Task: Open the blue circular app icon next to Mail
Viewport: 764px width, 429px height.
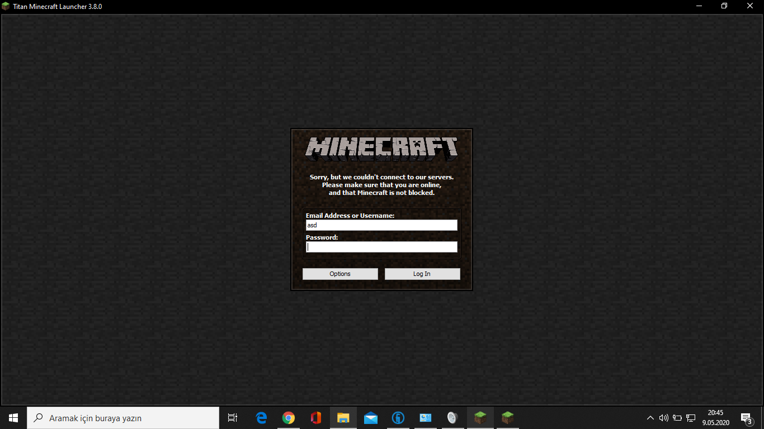Action: coord(398,418)
